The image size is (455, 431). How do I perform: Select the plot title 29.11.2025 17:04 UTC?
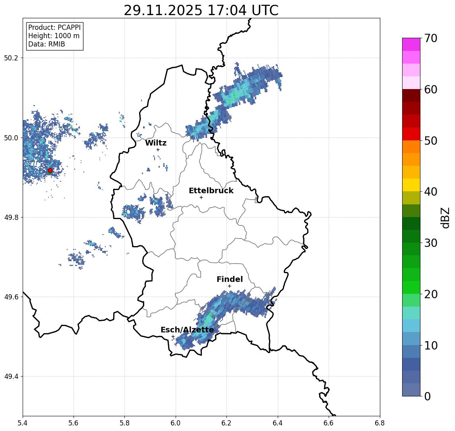(x=201, y=10)
